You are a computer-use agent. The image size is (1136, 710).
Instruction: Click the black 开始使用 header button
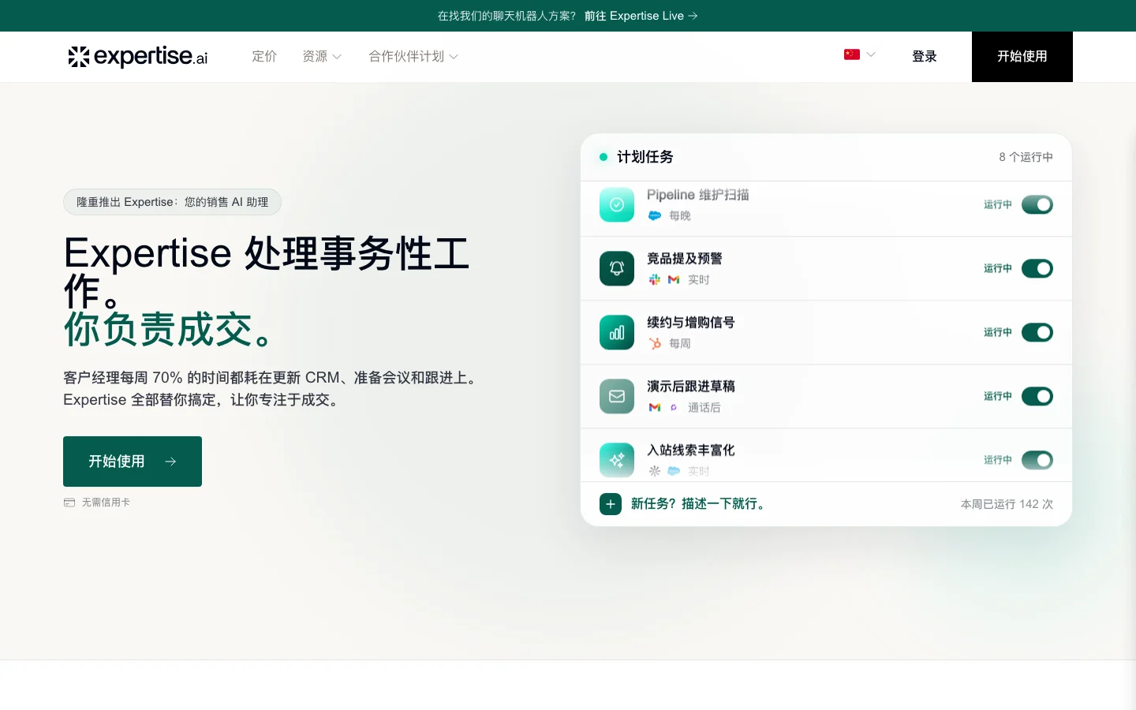(x=1022, y=57)
